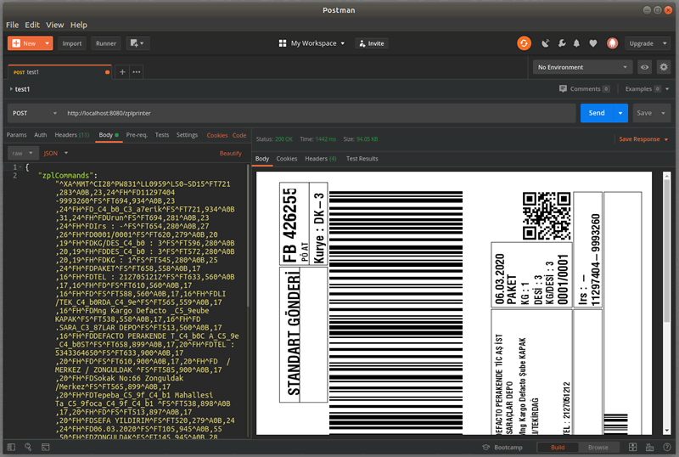
Task: Open response Cookies tab
Action: click(x=287, y=159)
